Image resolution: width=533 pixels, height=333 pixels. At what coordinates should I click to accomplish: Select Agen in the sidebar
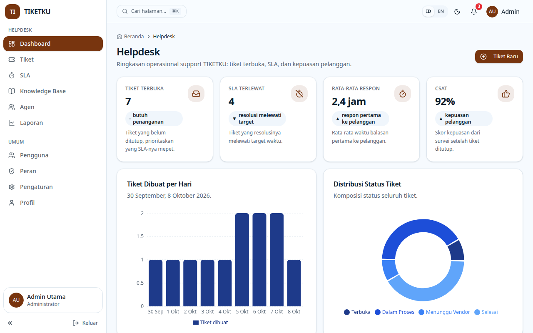click(x=53, y=107)
